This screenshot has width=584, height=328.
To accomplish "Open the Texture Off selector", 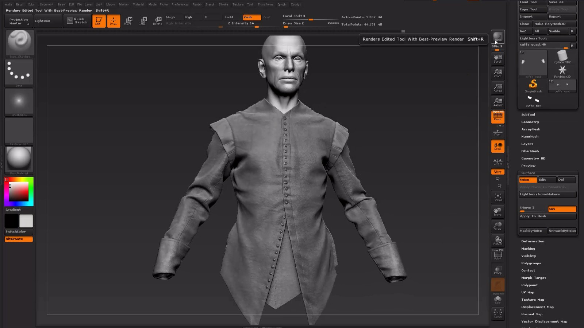I will pyautogui.click(x=19, y=131).
